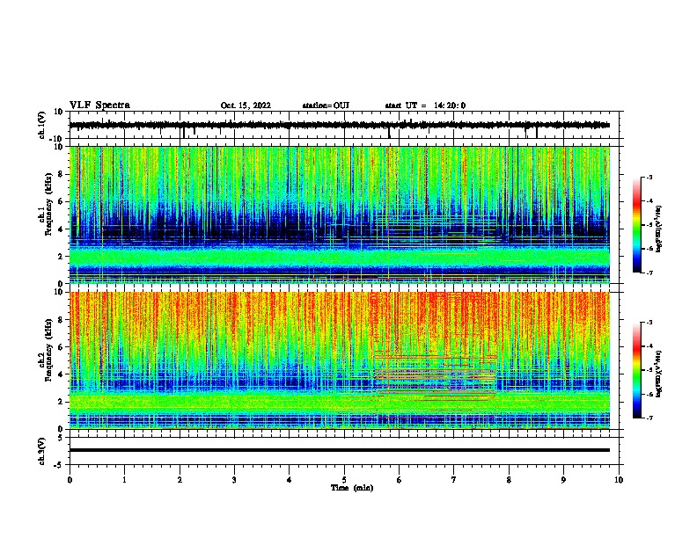Click time axis tick label "8"
Screen dimensions: 697x538
pyautogui.click(x=509, y=480)
